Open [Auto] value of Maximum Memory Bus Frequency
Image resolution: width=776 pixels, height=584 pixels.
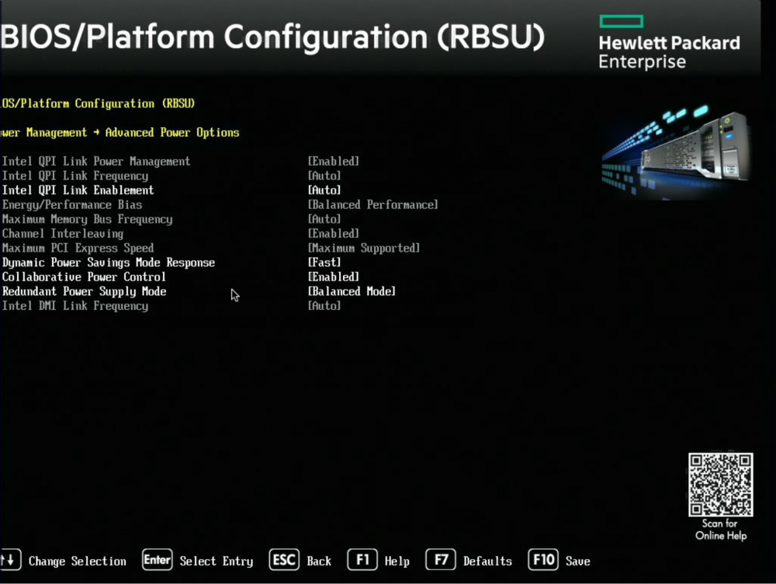(324, 219)
